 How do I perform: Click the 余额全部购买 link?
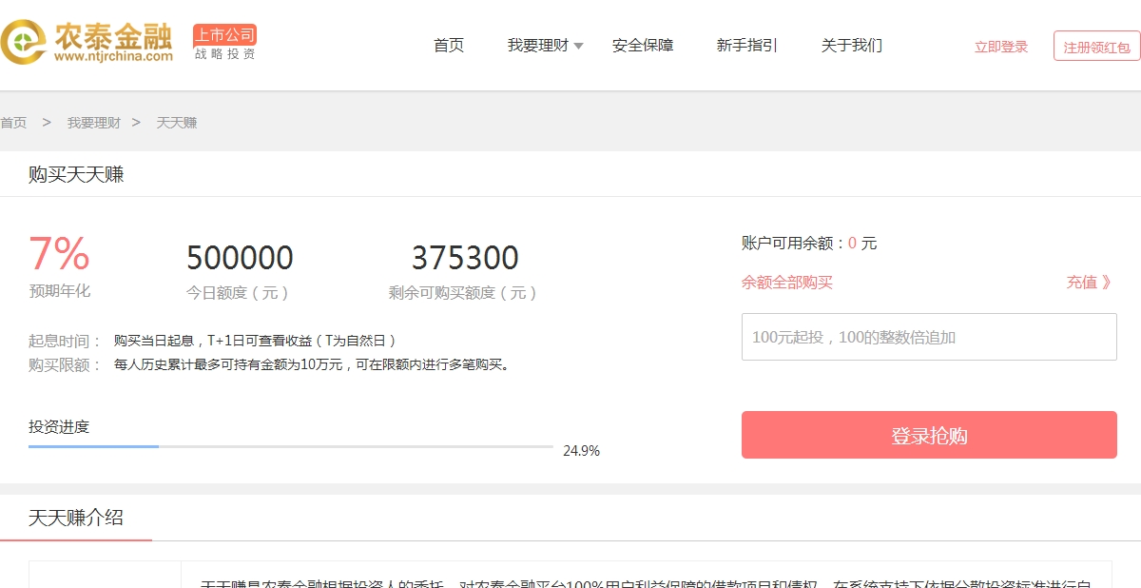pos(787,283)
